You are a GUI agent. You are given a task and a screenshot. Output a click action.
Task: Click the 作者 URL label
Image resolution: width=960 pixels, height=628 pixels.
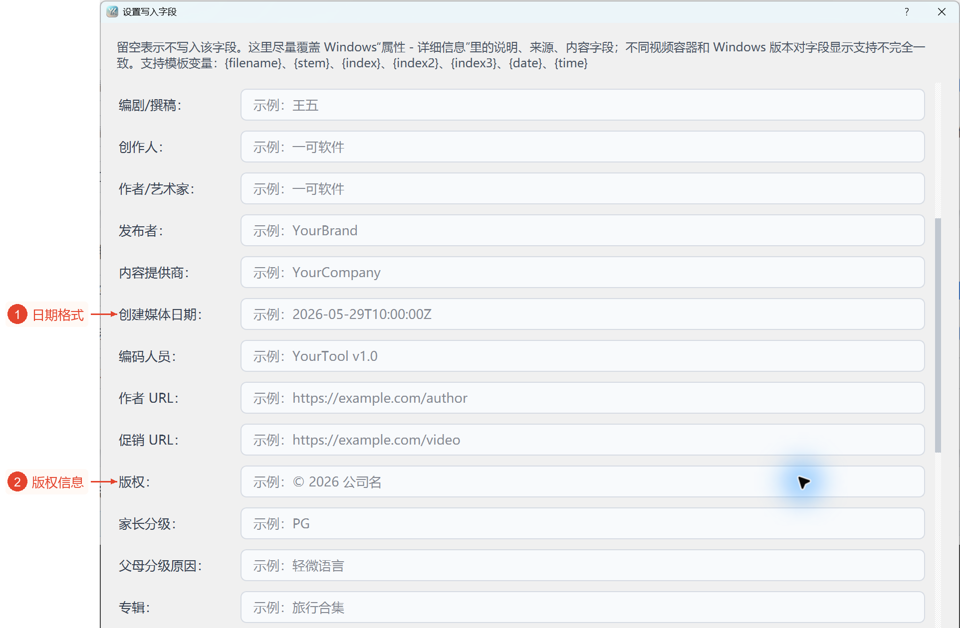tap(149, 398)
